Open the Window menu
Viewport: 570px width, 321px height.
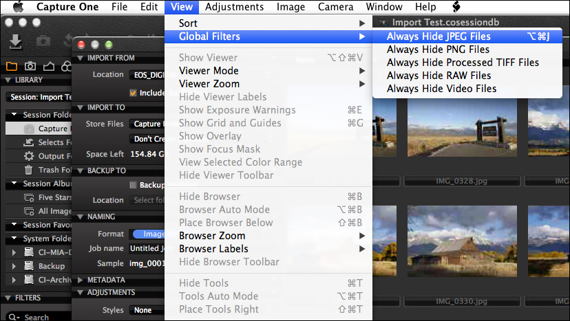coord(384,7)
